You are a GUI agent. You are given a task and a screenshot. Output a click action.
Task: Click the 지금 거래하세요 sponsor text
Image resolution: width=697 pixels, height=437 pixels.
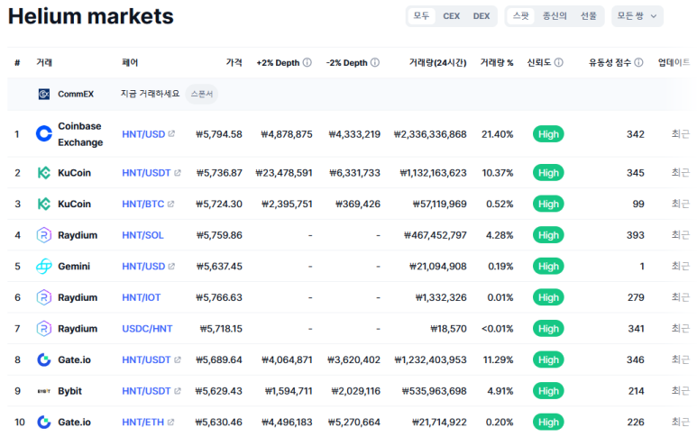click(x=151, y=94)
